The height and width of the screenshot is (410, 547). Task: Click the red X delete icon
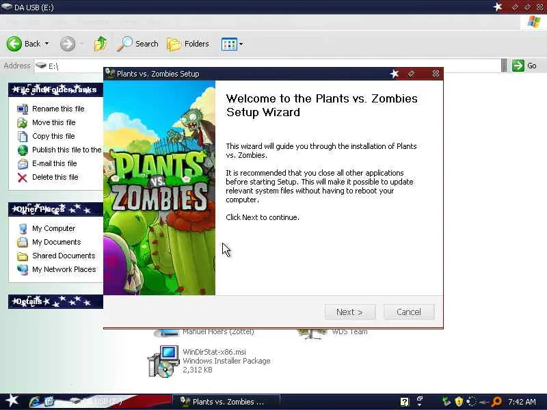(23, 178)
